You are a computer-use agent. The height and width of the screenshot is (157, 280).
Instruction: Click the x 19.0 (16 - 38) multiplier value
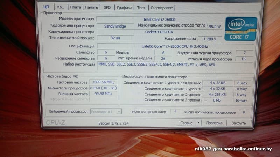pyautogui.click(x=103, y=88)
